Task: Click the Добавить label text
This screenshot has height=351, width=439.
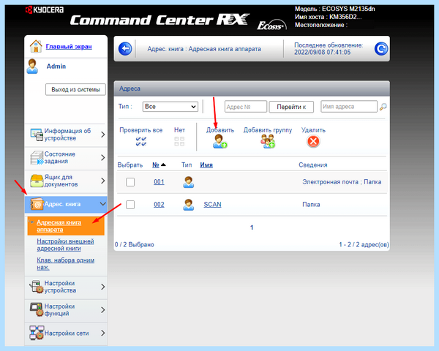Action: click(x=220, y=130)
